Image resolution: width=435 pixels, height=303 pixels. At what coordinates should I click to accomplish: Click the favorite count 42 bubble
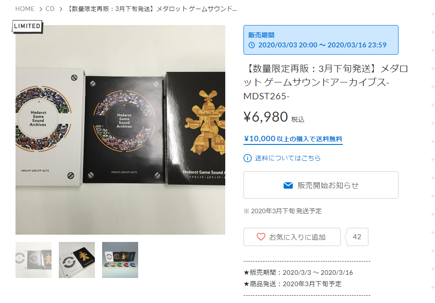point(357,237)
